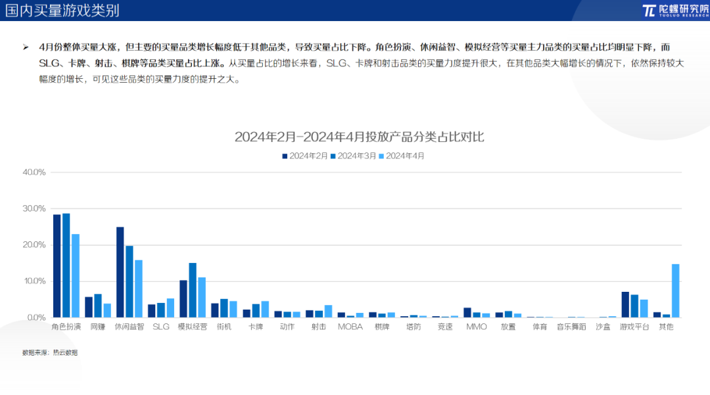Click the 沙盒 category label
Viewport: 710px width, 395px height.
[603, 327]
